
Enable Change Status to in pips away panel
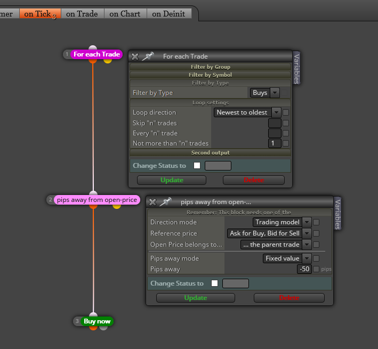click(214, 283)
